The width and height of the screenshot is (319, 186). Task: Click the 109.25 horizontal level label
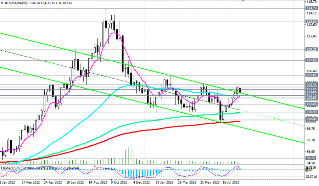point(312,50)
